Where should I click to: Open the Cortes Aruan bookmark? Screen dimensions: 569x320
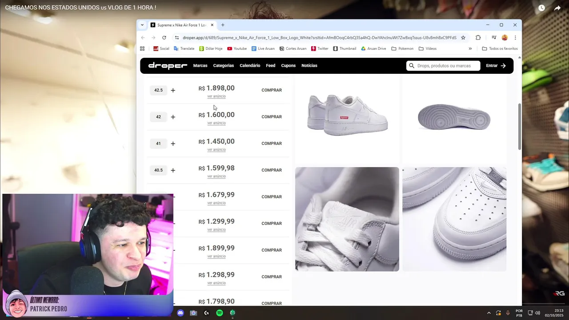293,48
